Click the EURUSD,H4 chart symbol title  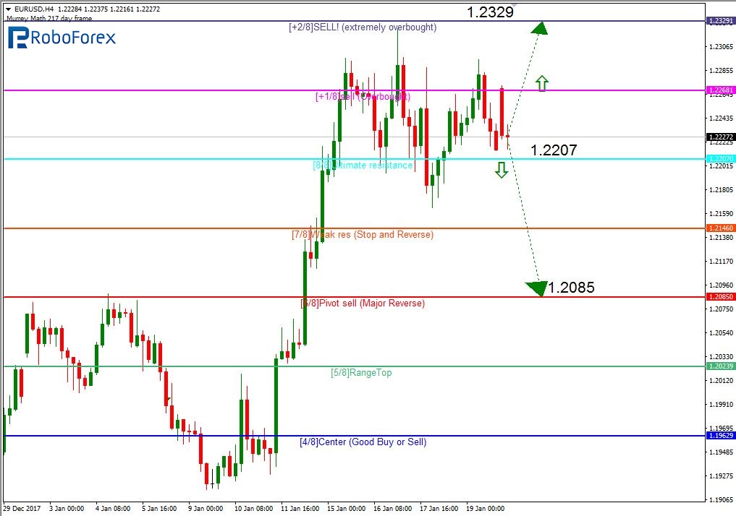pyautogui.click(x=34, y=9)
